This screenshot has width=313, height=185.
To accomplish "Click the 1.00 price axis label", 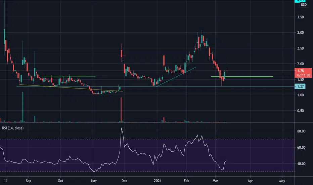I will 301,95.
